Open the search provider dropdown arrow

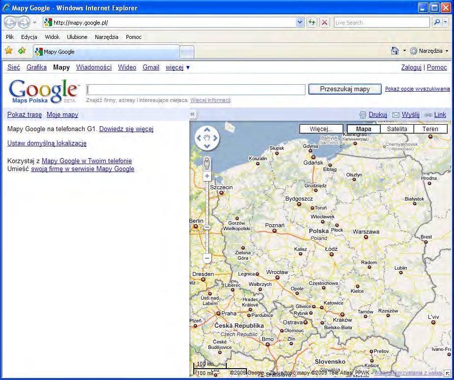pos(446,22)
